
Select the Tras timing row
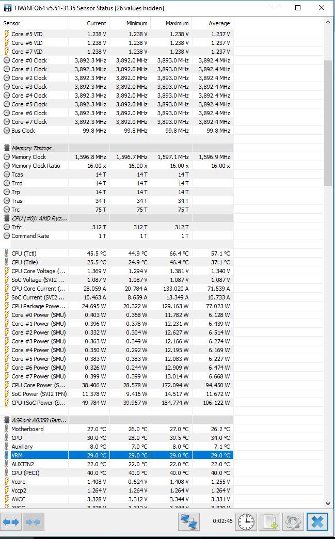[117, 201]
